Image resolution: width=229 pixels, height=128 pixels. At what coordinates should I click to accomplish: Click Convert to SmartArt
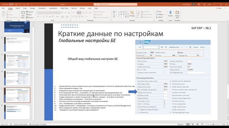102,17
